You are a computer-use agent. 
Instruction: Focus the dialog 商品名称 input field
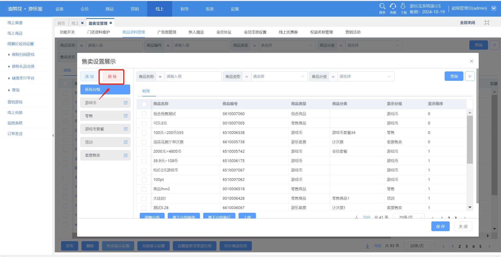pyautogui.click(x=193, y=76)
